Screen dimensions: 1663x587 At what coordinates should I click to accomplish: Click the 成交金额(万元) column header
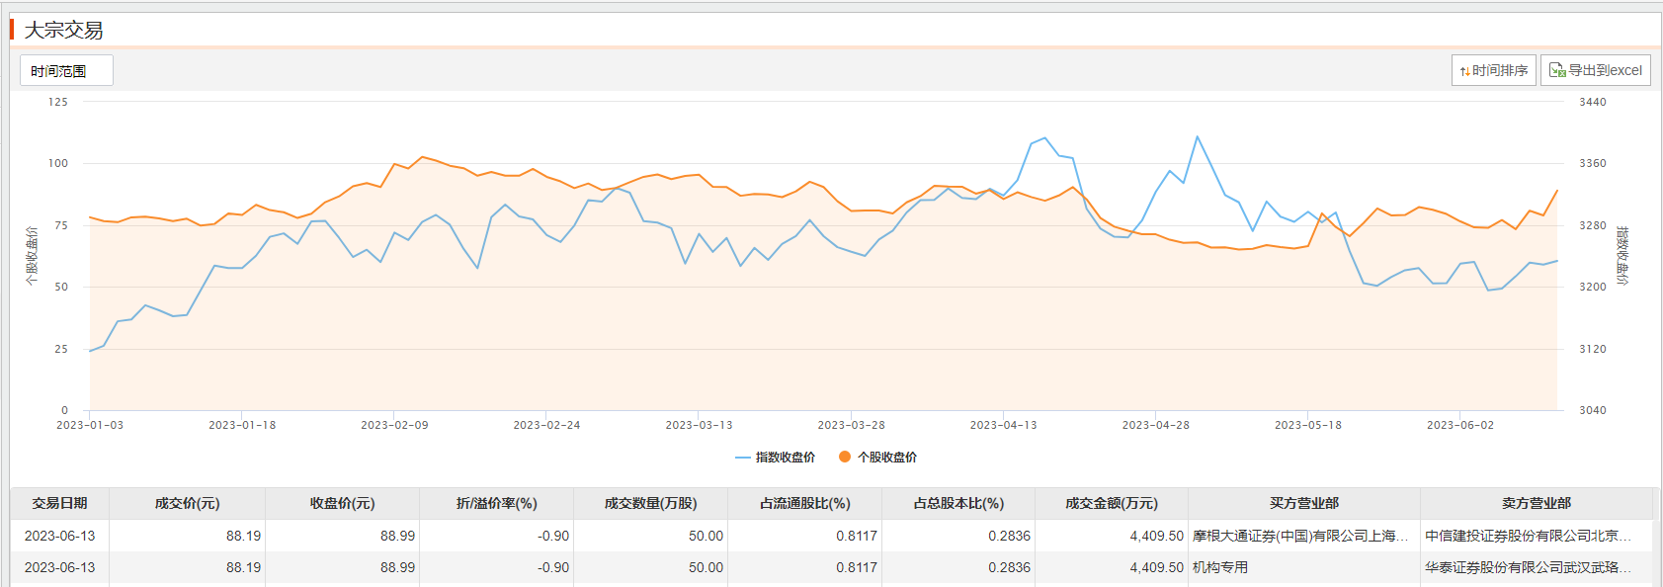[x=1112, y=503]
